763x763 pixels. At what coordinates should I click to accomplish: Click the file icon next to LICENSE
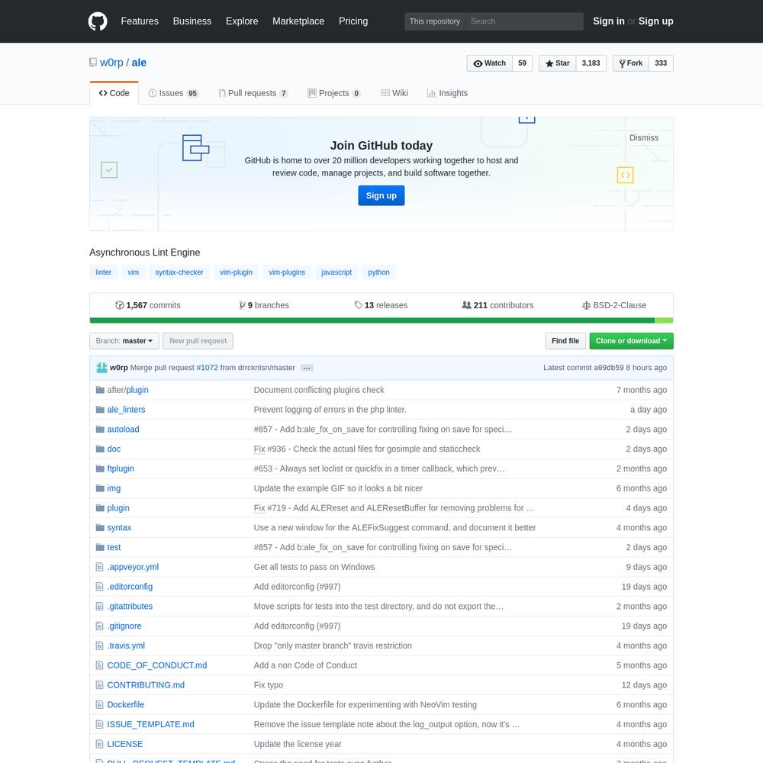point(99,744)
